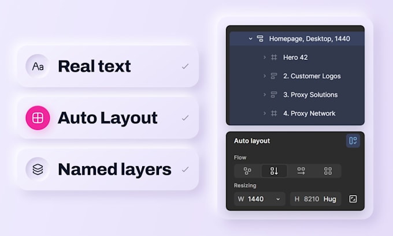
Task: Select the Homepage, Desktop, 1440 layer name
Action: (x=310, y=39)
